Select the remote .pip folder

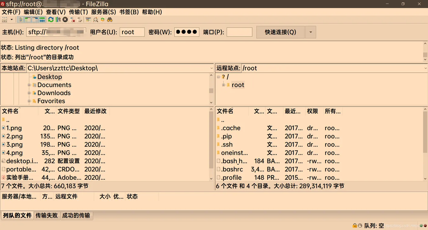click(227, 136)
